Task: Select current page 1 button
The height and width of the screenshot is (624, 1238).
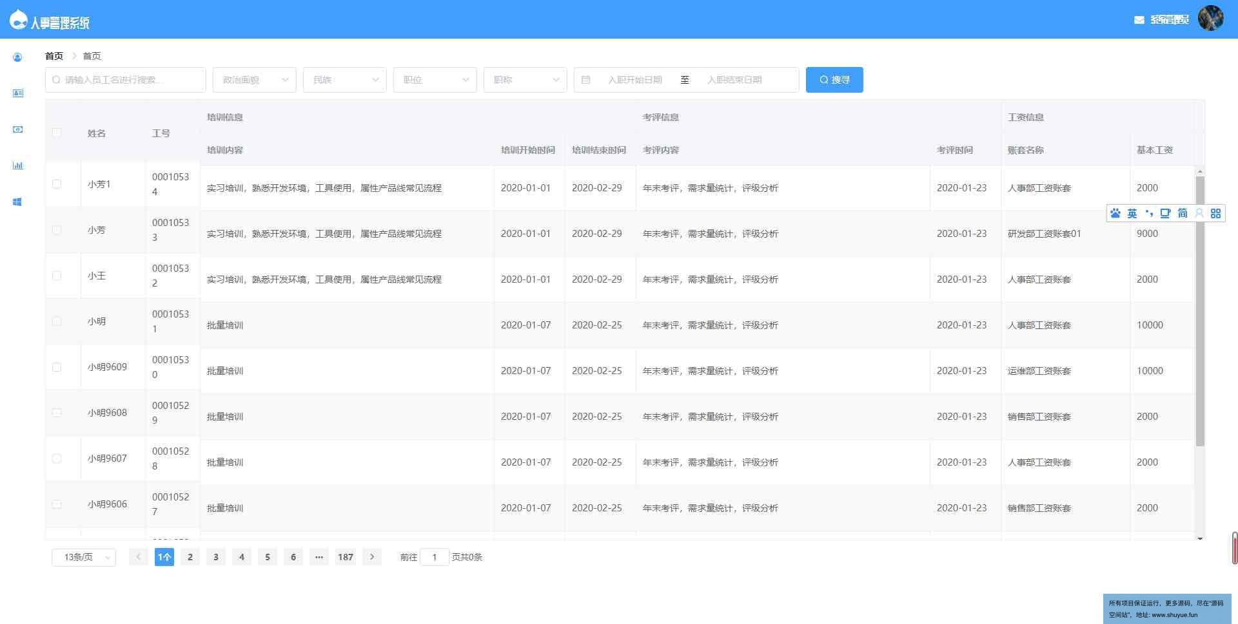Action: click(x=164, y=557)
